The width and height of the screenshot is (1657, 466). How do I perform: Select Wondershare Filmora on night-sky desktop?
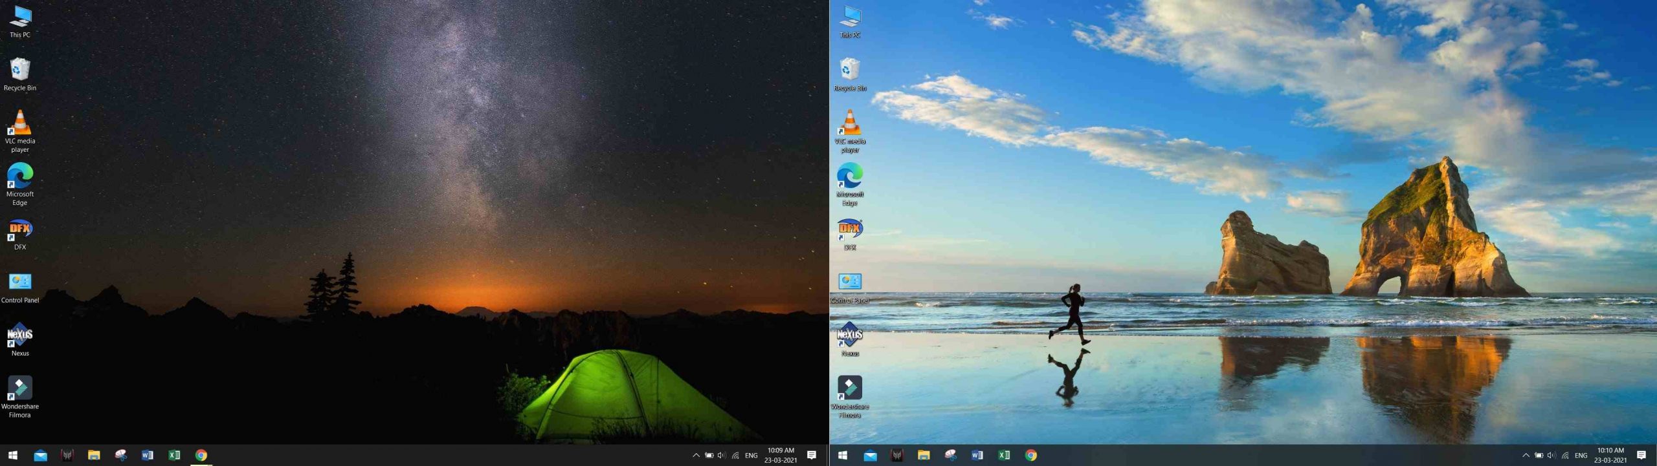coord(20,397)
